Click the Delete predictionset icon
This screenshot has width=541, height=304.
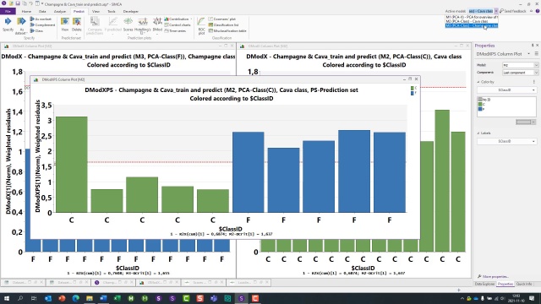77,22
